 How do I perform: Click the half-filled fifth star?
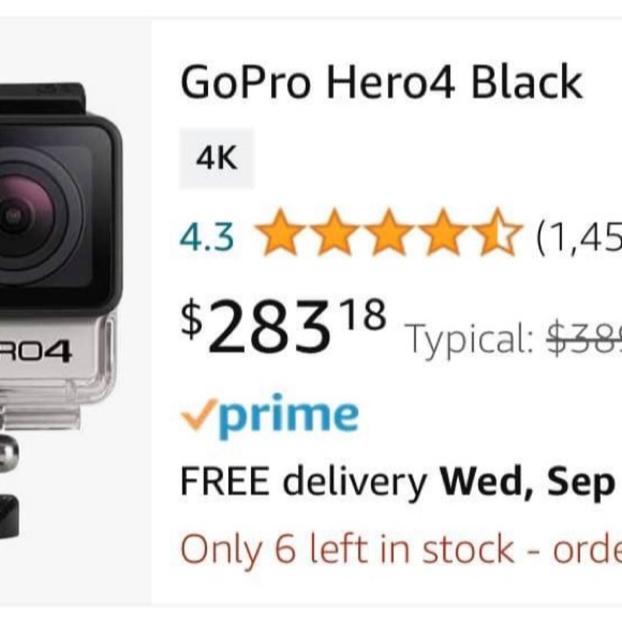(x=498, y=235)
